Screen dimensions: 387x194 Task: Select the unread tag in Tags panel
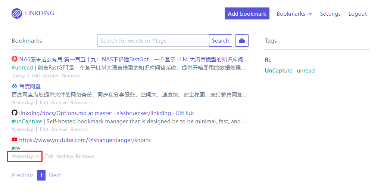(306, 71)
